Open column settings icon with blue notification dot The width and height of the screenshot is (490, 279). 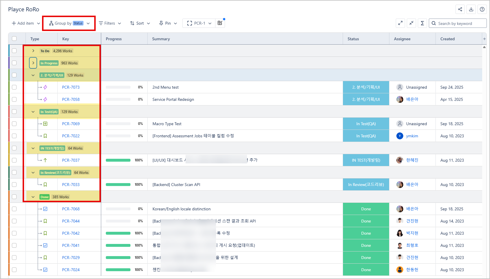pyautogui.click(x=220, y=23)
